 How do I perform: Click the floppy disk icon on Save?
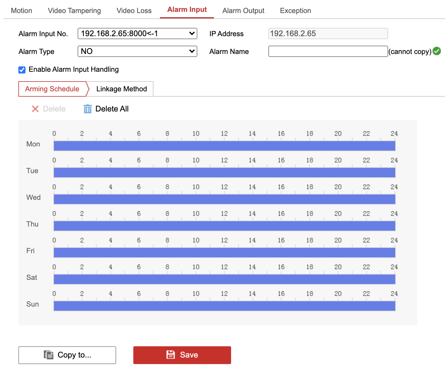click(x=171, y=355)
